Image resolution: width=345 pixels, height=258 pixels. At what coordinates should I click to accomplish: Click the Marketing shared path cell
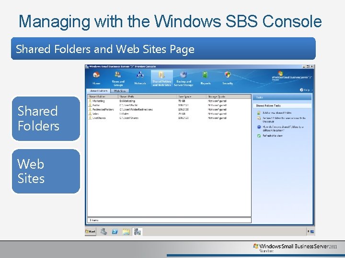click(x=127, y=101)
